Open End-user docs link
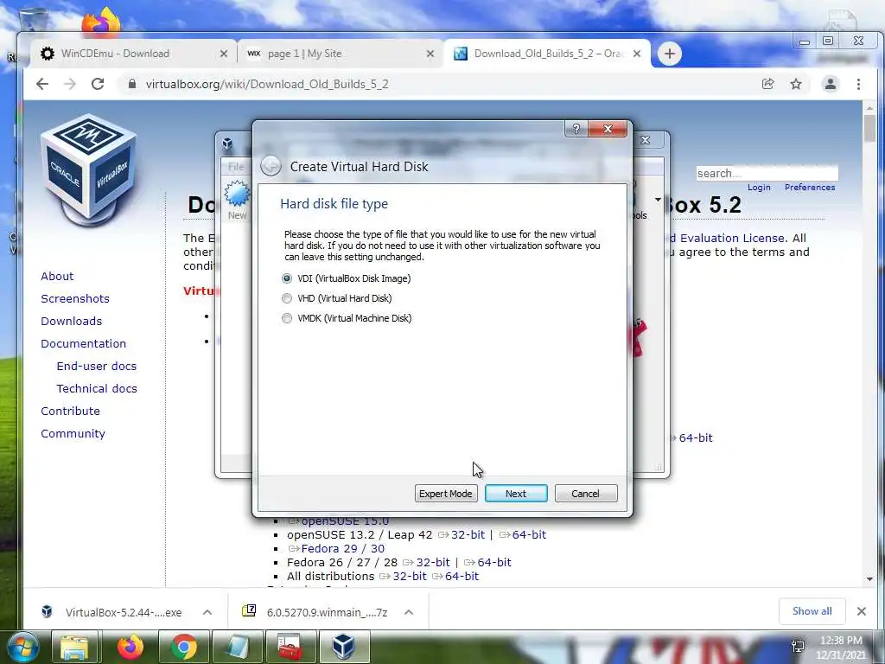The image size is (885, 664). click(x=97, y=366)
